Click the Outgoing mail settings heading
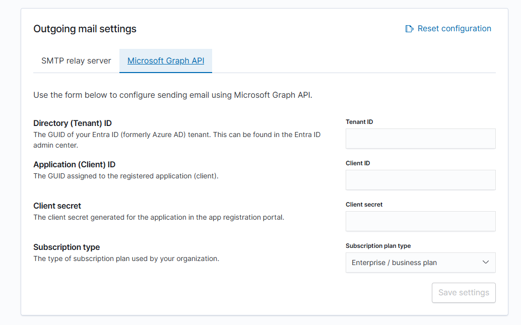521x325 pixels. 85,29
